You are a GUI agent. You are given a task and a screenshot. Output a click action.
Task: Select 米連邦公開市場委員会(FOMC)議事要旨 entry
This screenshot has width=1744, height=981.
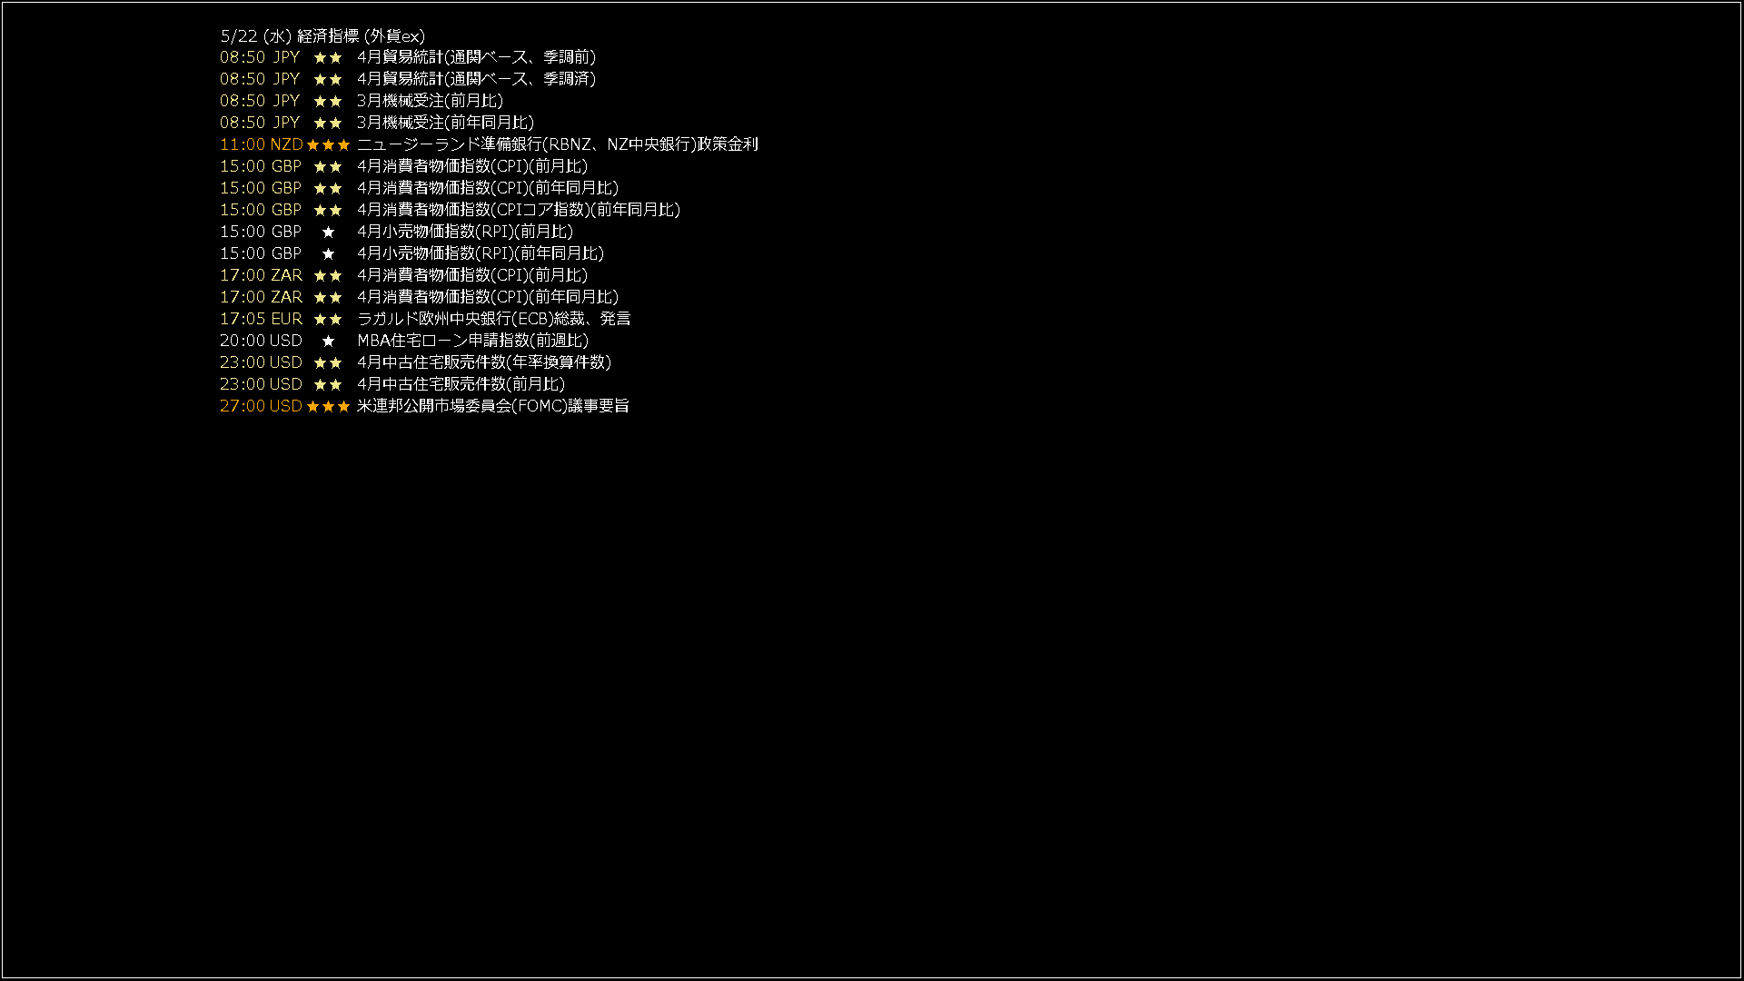[493, 406]
